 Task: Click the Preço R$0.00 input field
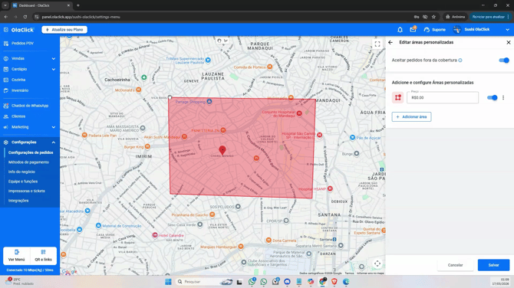[443, 97]
